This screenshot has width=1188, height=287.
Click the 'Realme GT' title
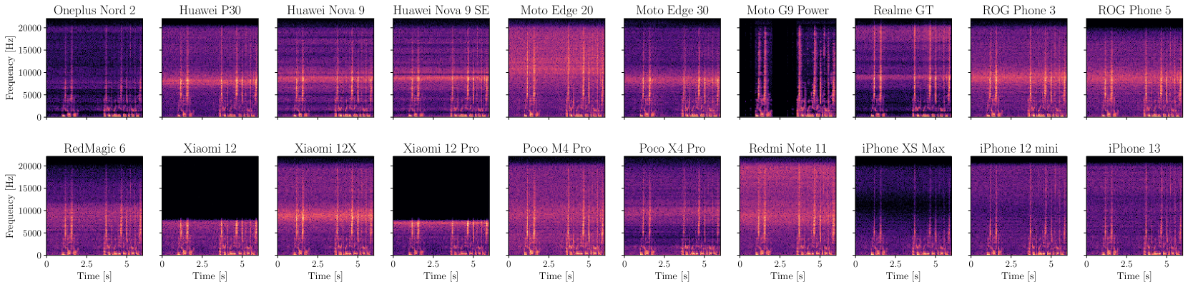[x=903, y=11]
